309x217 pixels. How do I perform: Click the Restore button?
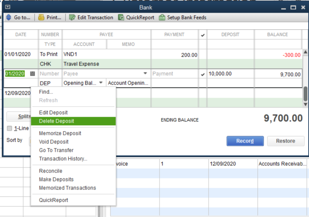[286, 141]
